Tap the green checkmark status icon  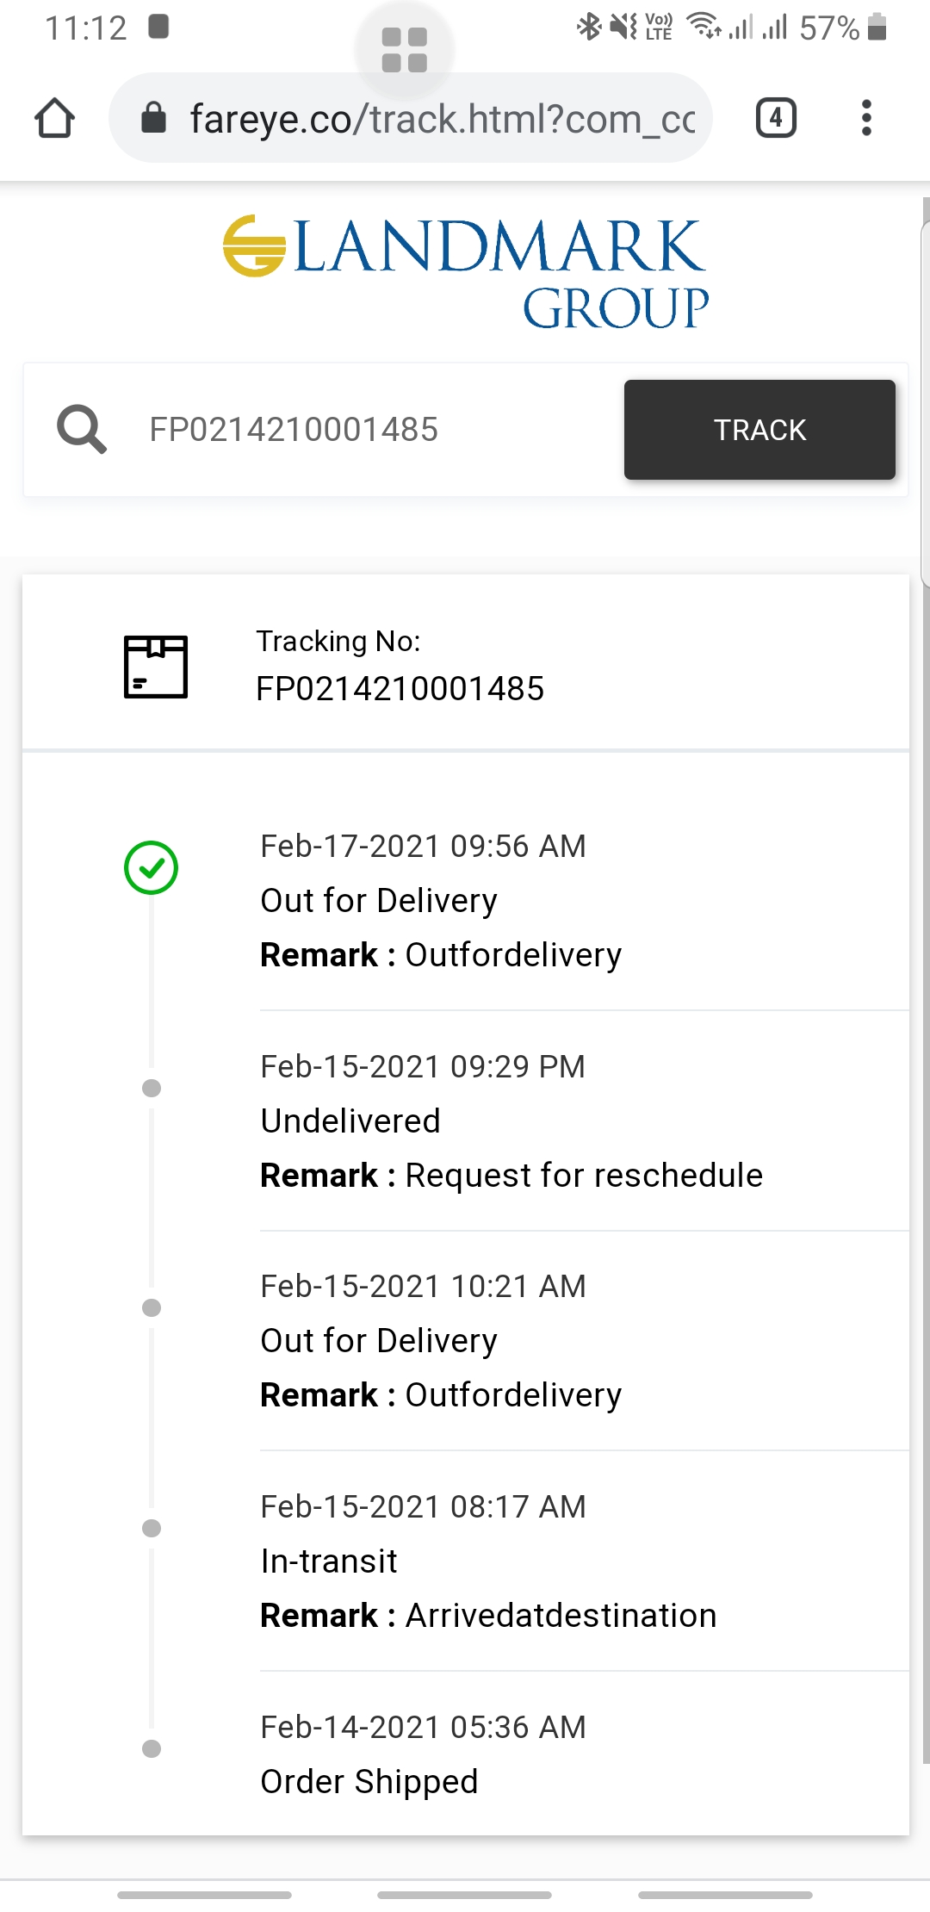tap(152, 867)
